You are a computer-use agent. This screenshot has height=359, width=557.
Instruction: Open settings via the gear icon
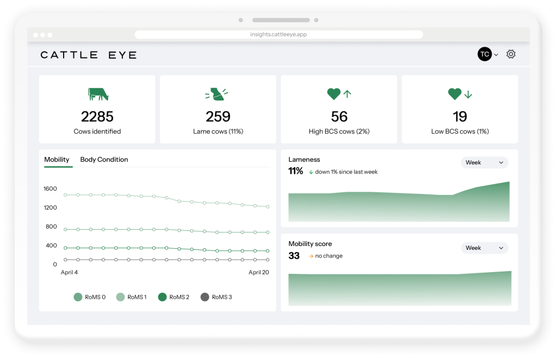[x=511, y=54]
